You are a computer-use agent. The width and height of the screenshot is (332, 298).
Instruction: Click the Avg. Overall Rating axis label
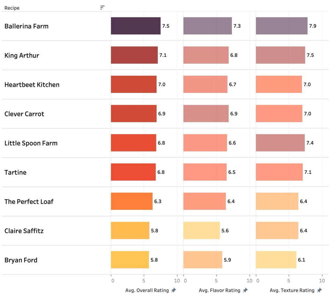[x=147, y=290]
